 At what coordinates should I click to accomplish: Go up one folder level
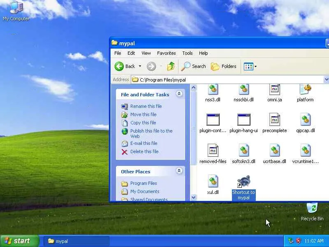click(171, 66)
